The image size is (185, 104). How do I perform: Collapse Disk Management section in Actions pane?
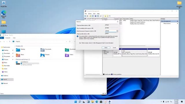pyautogui.click(x=177, y=21)
